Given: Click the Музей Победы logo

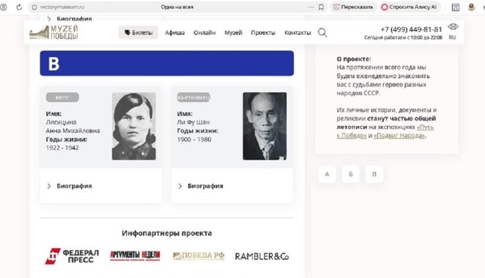Looking at the screenshot, I should pos(54,33).
